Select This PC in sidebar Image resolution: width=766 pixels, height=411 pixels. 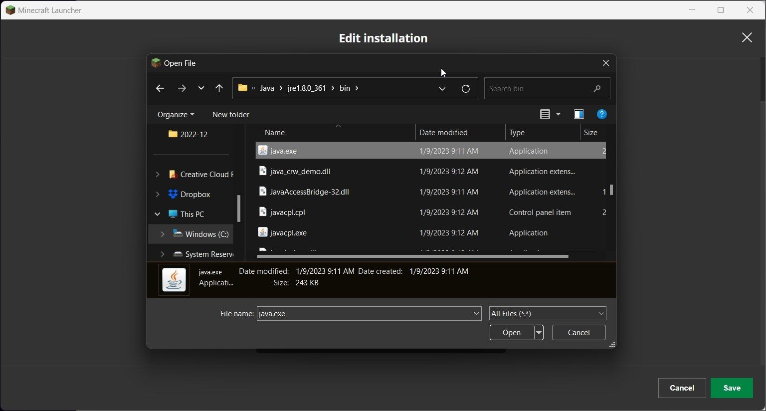186,214
